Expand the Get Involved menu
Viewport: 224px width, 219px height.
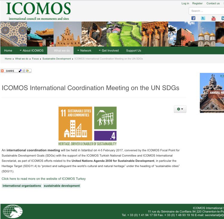tap(109, 50)
